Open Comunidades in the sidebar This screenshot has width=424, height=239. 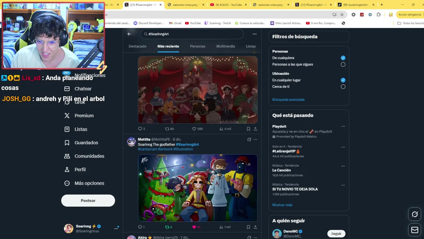tap(84, 156)
